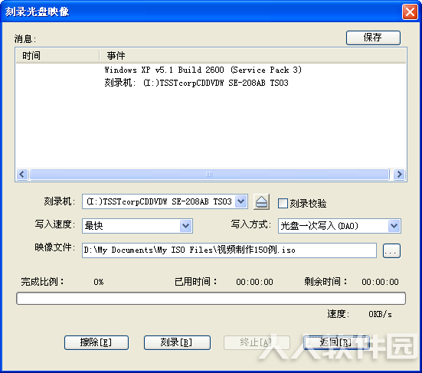This screenshot has width=422, height=373.
Task: Enable the 刻录校验 checkbox
Action: [283, 203]
